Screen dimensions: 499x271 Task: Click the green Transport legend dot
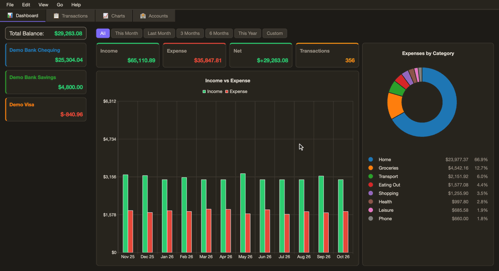click(x=370, y=176)
